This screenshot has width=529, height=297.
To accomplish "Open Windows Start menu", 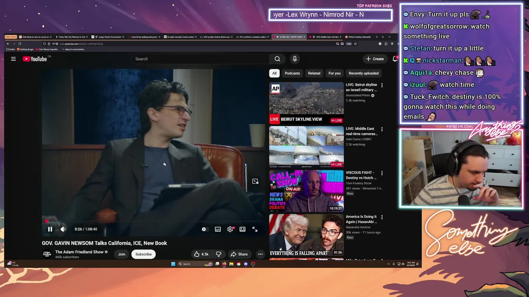I will 173,264.
